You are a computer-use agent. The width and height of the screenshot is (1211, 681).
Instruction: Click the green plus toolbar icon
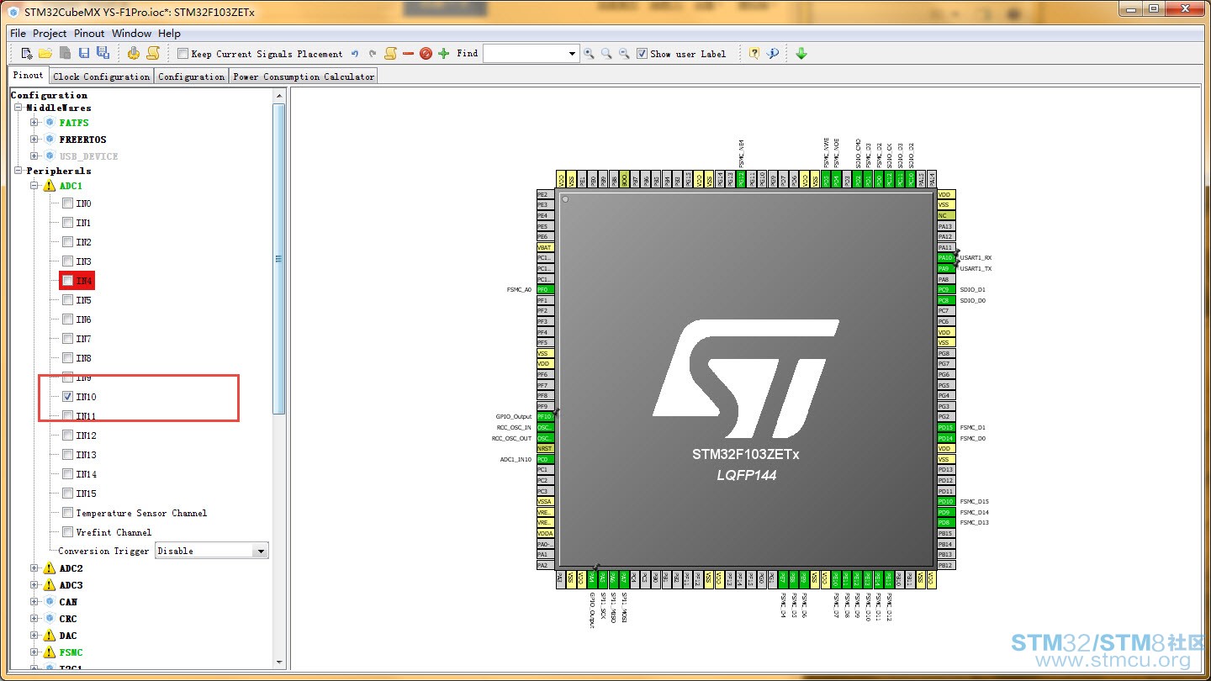coord(444,54)
